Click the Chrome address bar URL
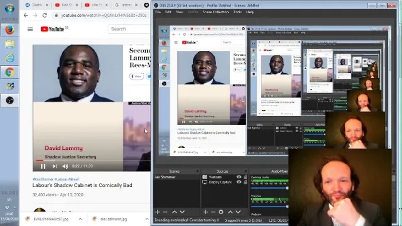This screenshot has width=402, height=226. pos(104,15)
